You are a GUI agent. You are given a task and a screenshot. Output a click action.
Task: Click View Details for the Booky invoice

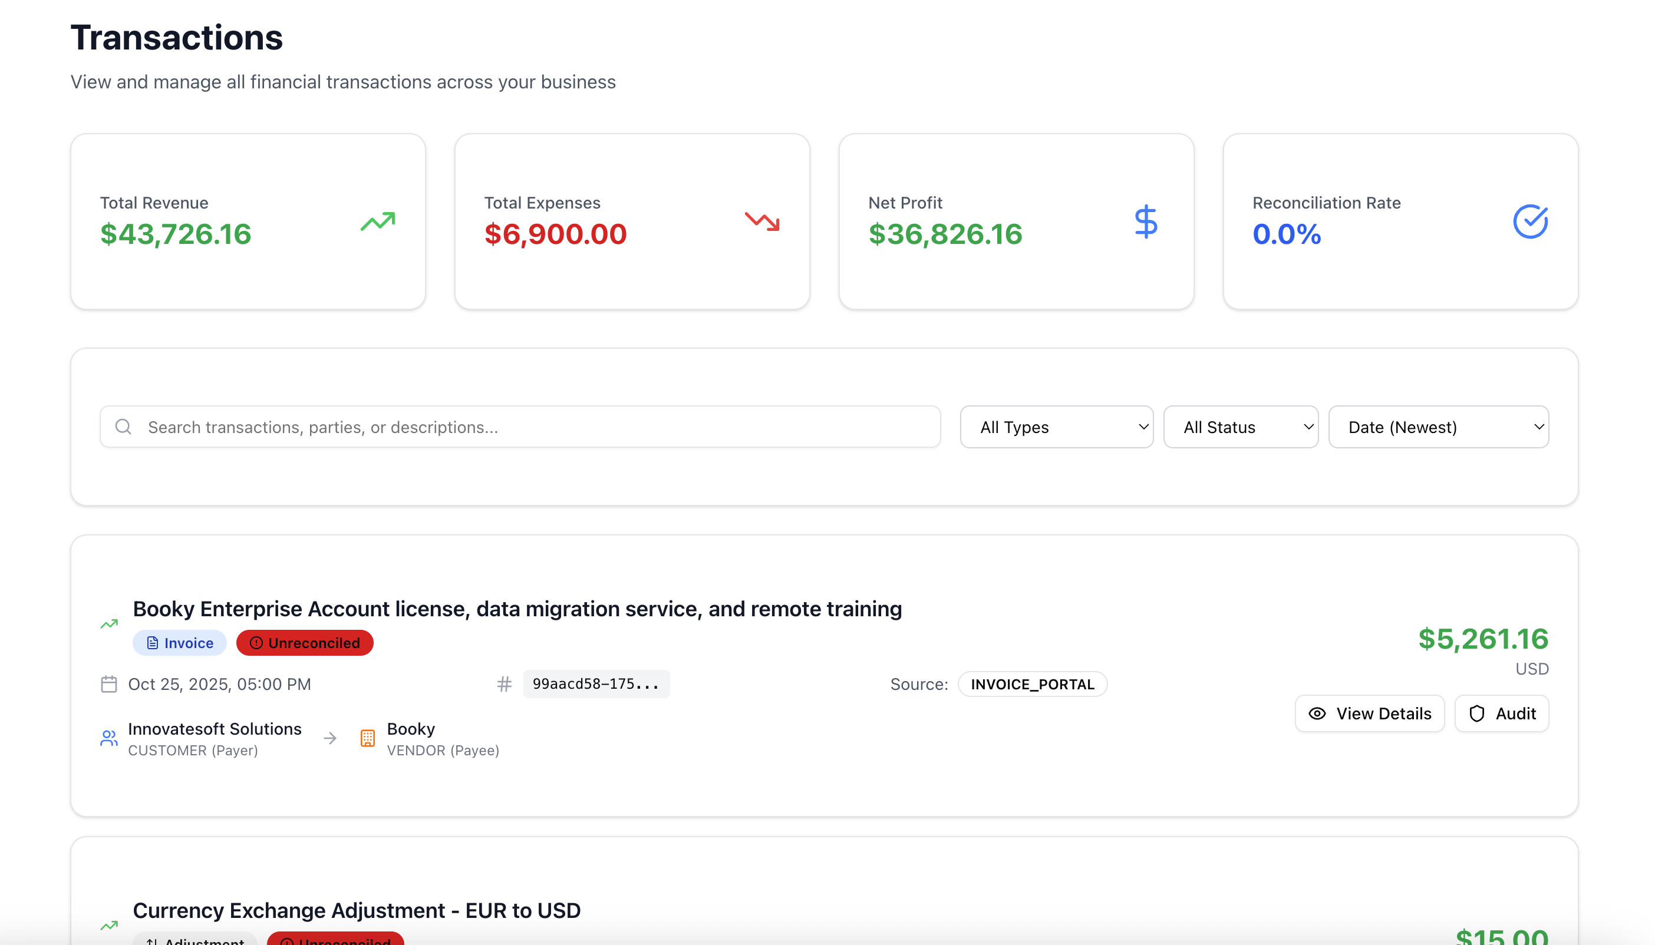1369,713
